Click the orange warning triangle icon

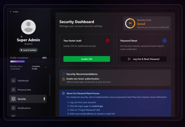(64, 79)
